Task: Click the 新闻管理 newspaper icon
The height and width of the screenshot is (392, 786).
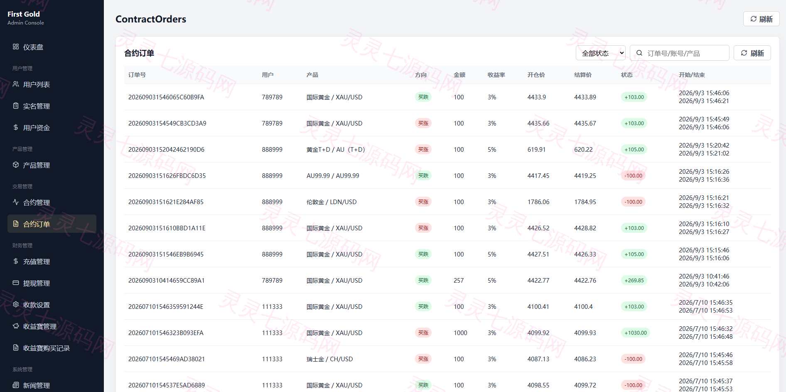Action: coord(16,385)
